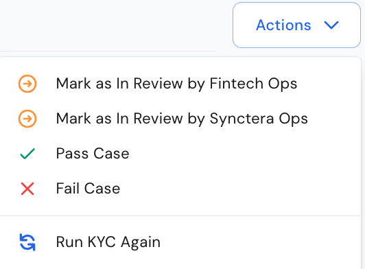This screenshot has height=269, width=365.
Task: Select Mark as In Review by Fintech Ops
Action: pyautogui.click(x=180, y=84)
